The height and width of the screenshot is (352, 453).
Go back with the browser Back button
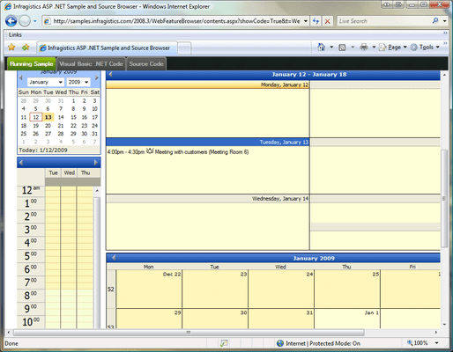point(11,21)
